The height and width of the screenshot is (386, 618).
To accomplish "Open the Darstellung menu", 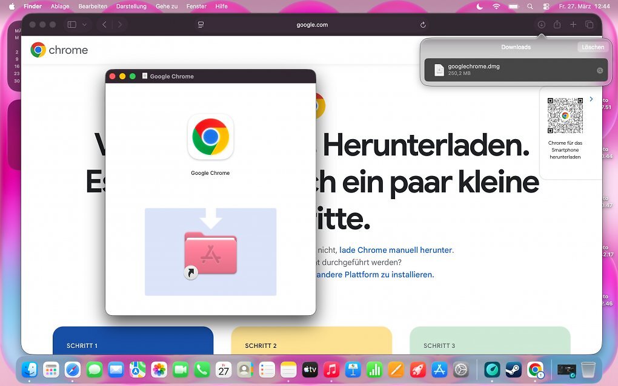I will click(131, 6).
